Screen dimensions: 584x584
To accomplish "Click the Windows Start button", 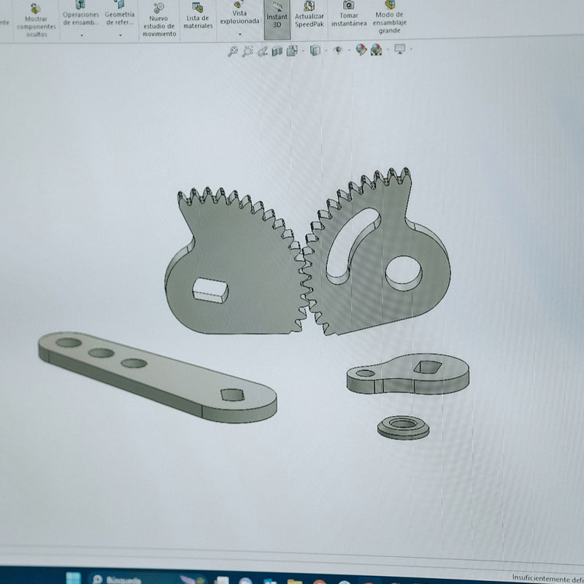I will click(x=74, y=578).
